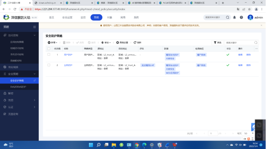The height and width of the screenshot is (149, 266).
Task: Open Chrome from the Windows taskbar
Action: click(136, 145)
